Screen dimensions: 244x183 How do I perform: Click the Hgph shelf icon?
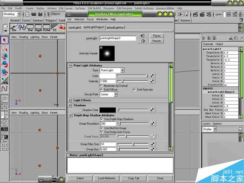pos(38,28)
